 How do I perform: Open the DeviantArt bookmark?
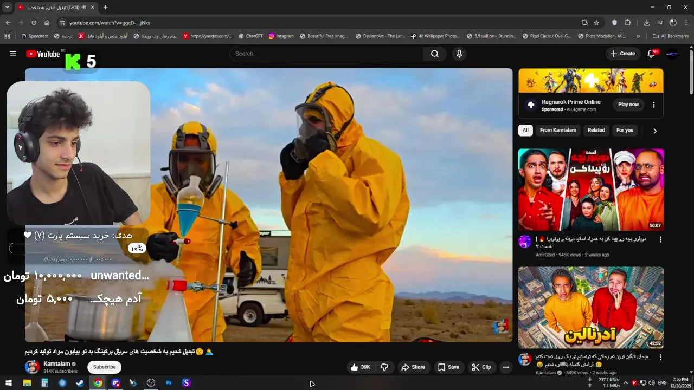pos(380,36)
